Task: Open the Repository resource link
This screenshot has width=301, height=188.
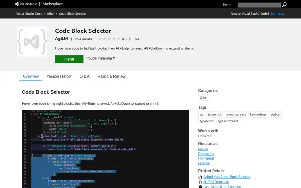Action: pos(206,154)
